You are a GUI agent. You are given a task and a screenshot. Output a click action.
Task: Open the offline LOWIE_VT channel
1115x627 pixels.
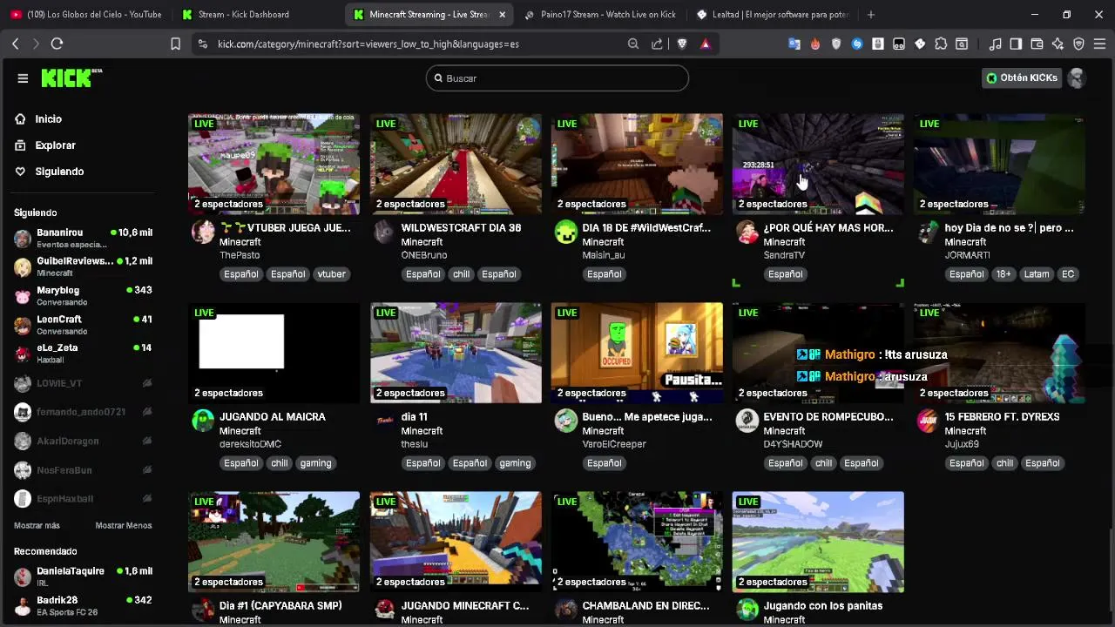pos(83,383)
